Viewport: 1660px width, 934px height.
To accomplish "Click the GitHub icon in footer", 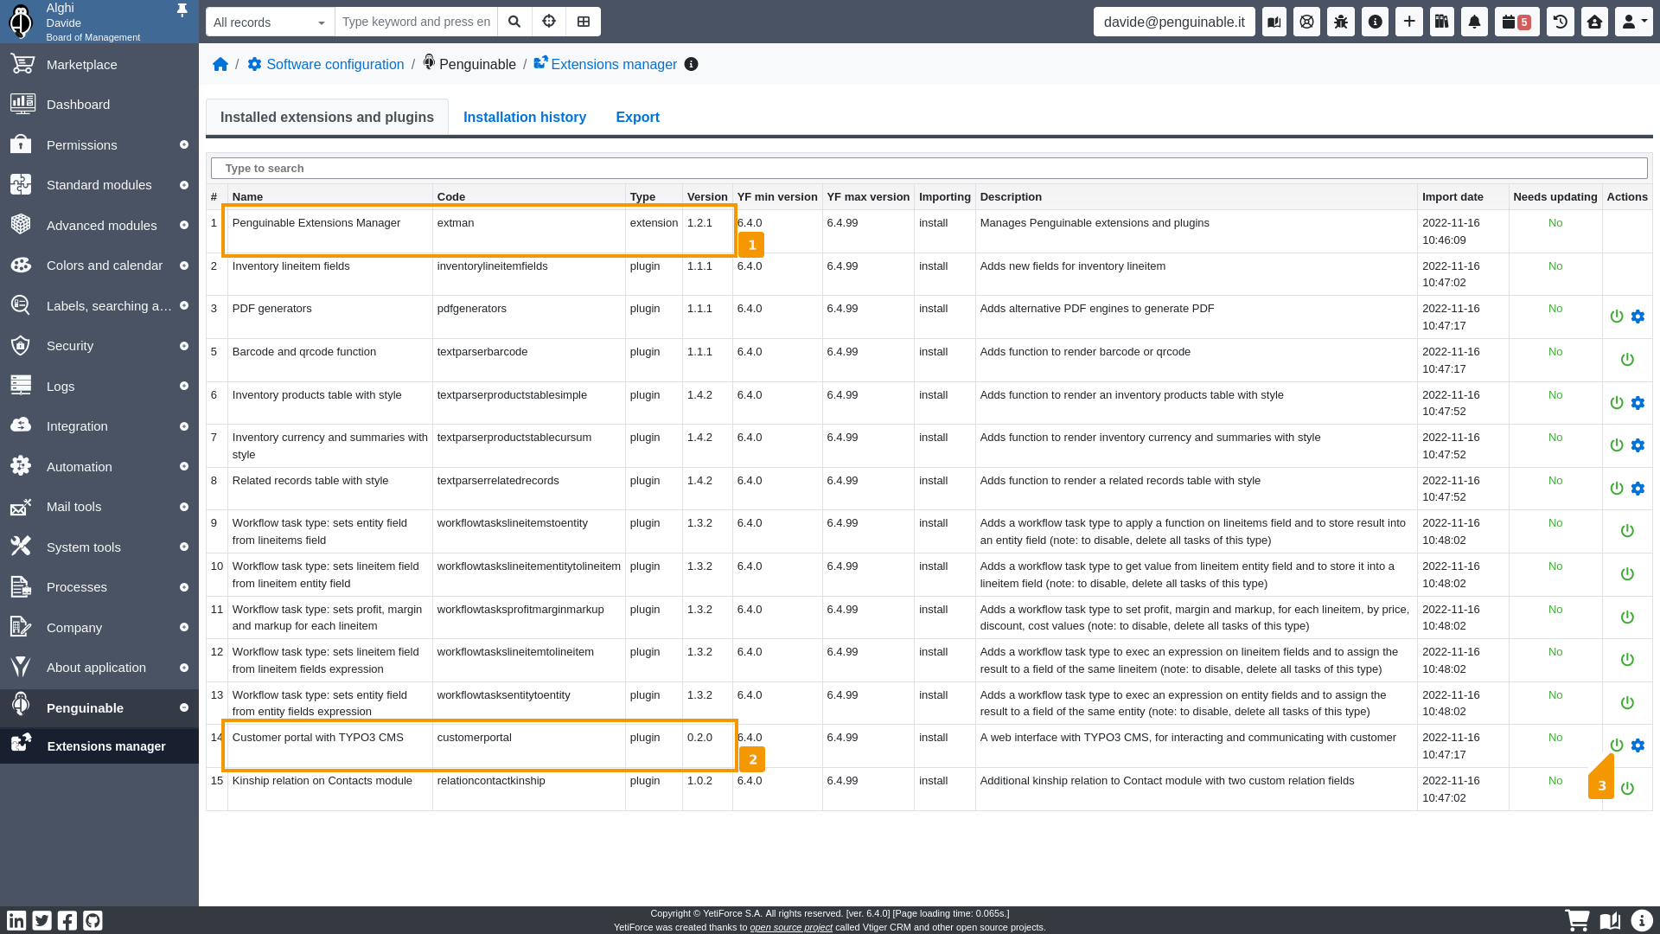I will click(x=93, y=920).
